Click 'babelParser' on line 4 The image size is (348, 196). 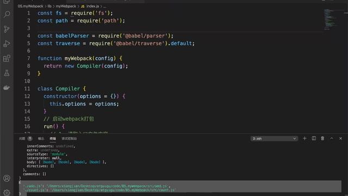pos(72,36)
